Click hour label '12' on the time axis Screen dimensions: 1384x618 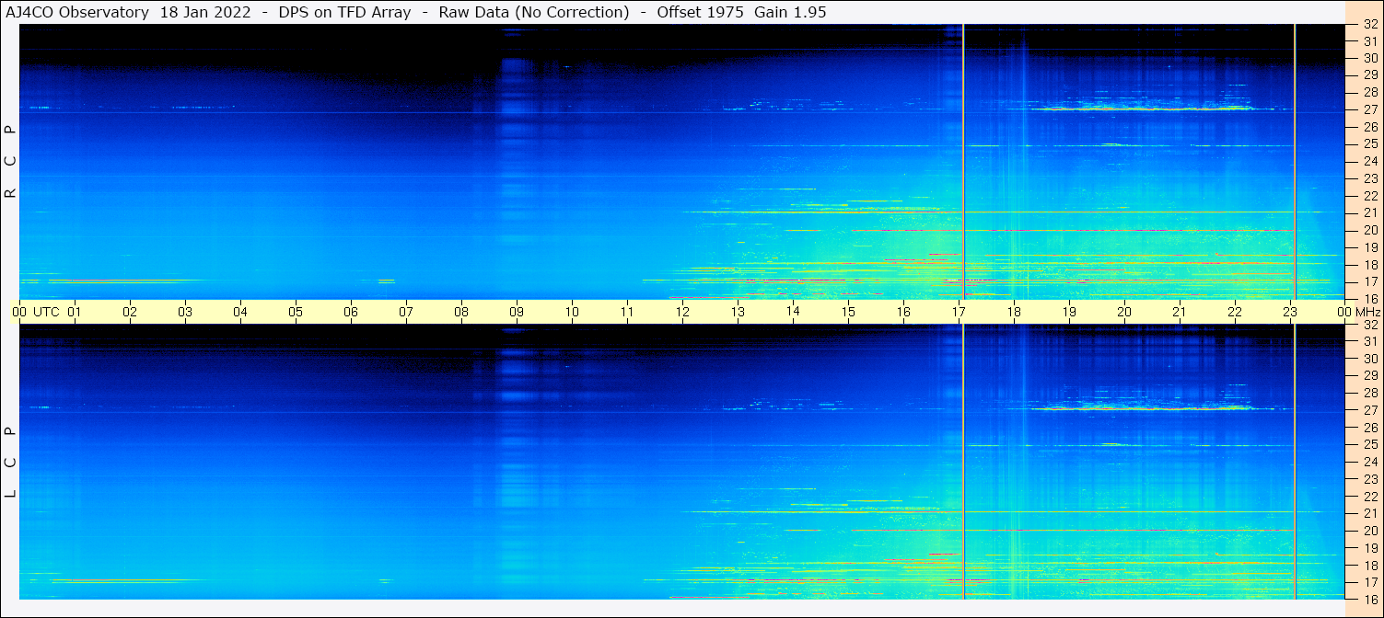[x=682, y=312]
